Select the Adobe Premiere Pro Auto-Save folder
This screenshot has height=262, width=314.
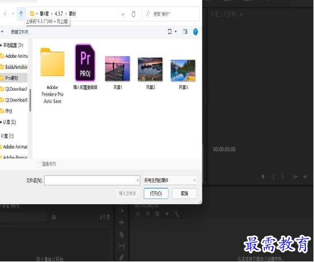click(x=53, y=75)
